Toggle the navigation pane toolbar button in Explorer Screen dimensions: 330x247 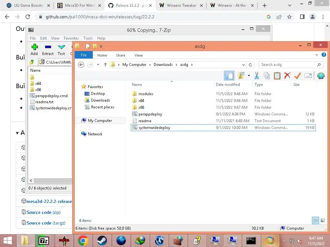pyautogui.click(x=229, y=76)
